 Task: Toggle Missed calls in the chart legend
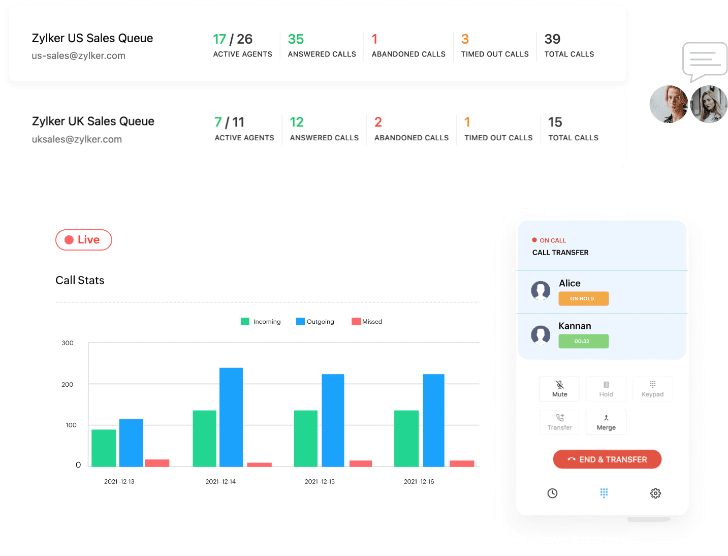(366, 321)
